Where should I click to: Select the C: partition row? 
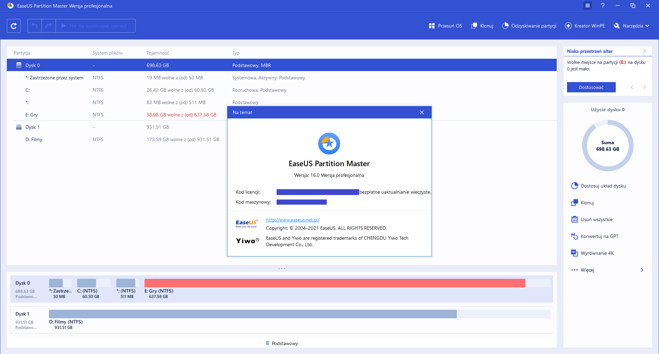pyautogui.click(x=282, y=90)
